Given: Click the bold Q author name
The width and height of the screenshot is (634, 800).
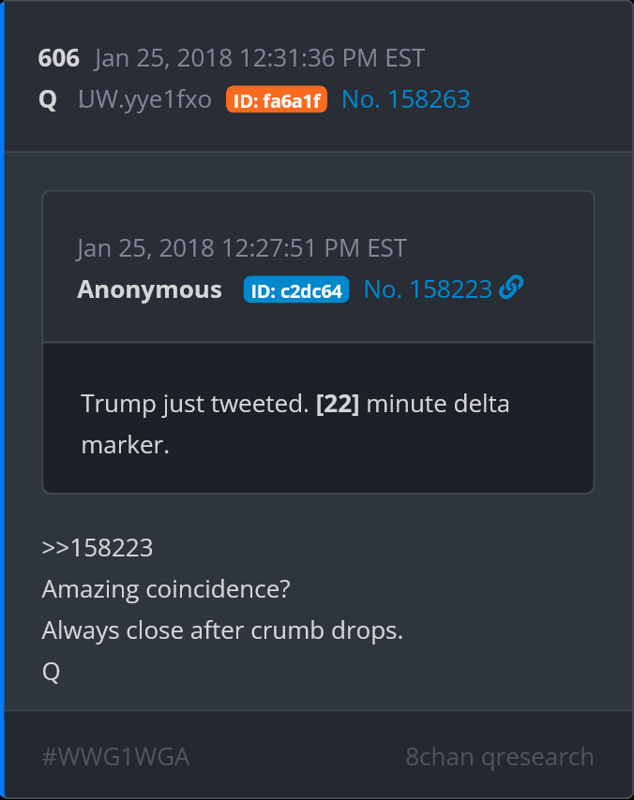Looking at the screenshot, I should [48, 100].
